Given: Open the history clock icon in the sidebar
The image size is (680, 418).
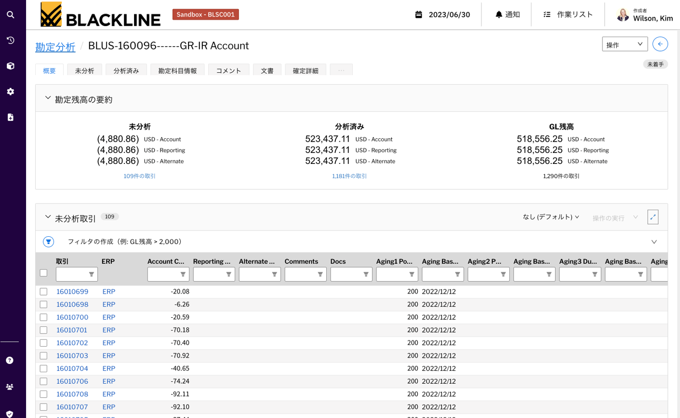Looking at the screenshot, I should click(10, 40).
